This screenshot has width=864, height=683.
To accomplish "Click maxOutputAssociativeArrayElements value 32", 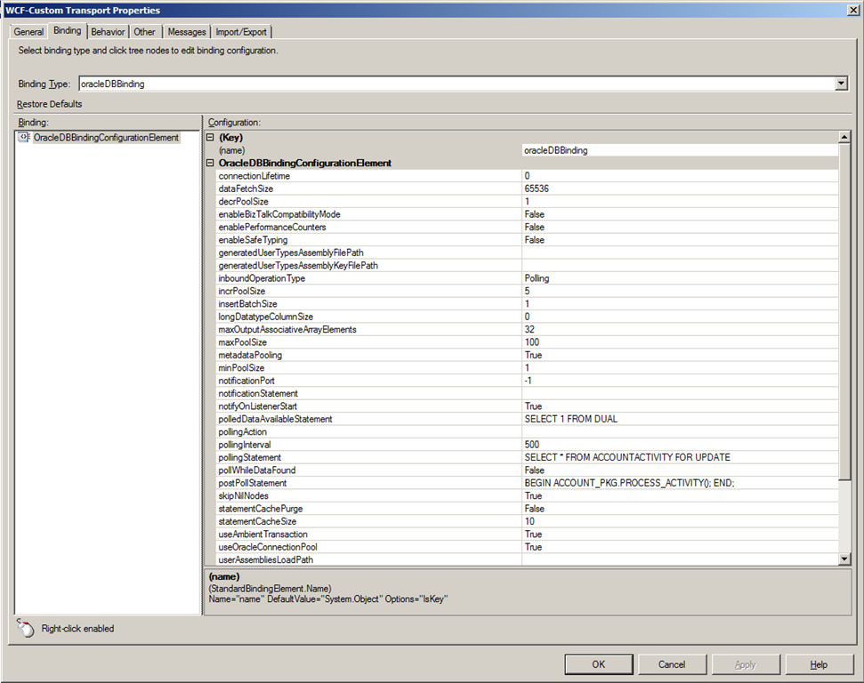I will 680,329.
